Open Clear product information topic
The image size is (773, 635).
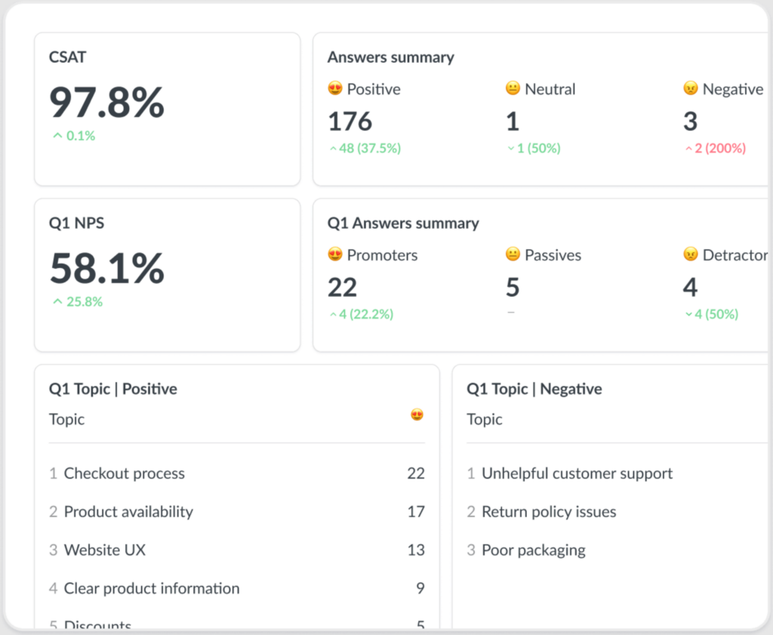click(x=152, y=589)
